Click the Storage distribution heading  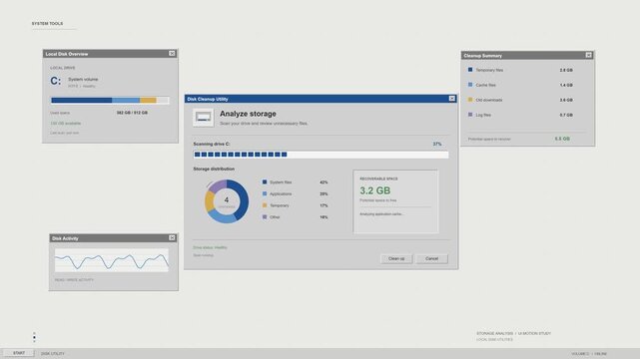pyautogui.click(x=214, y=169)
